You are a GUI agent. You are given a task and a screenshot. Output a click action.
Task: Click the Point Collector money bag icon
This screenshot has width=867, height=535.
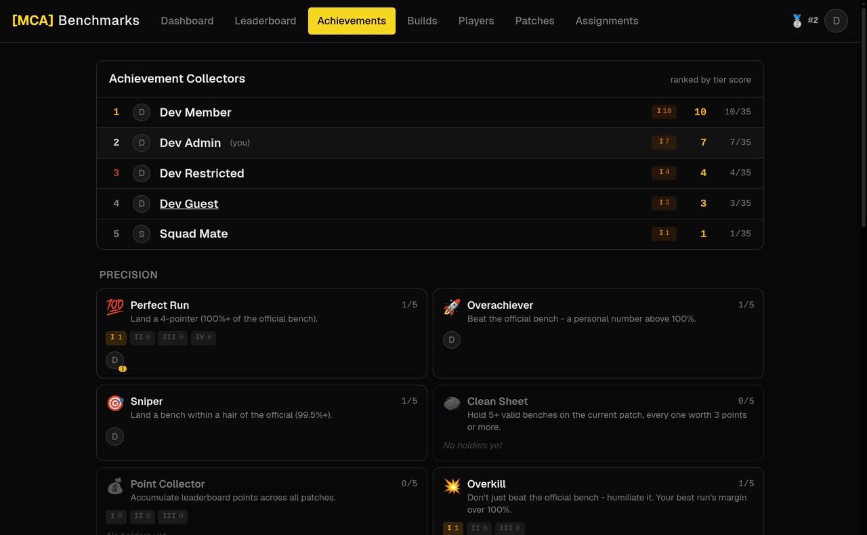tap(115, 486)
